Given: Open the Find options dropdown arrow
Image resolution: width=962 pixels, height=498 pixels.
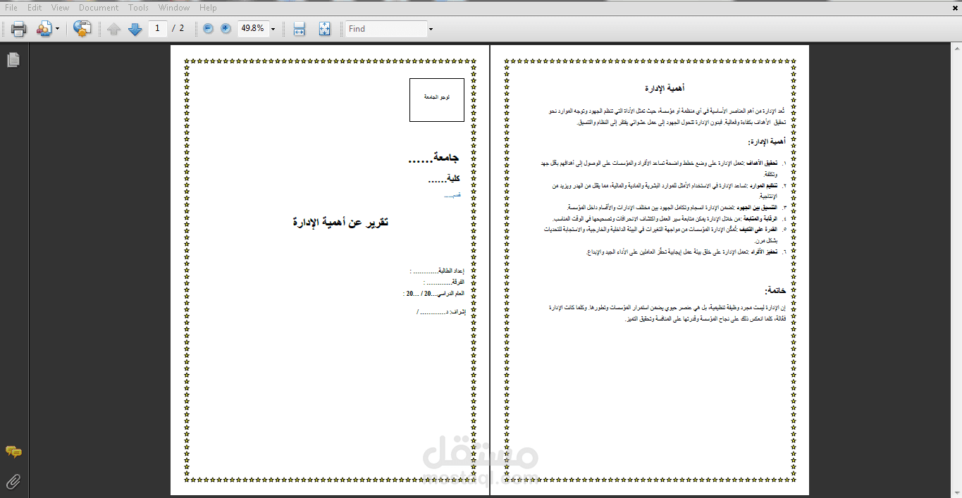Looking at the screenshot, I should (x=431, y=29).
